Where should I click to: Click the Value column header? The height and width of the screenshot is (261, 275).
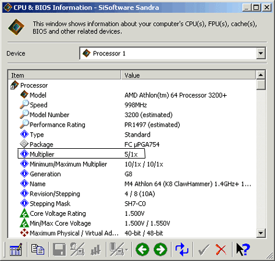click(x=188, y=75)
